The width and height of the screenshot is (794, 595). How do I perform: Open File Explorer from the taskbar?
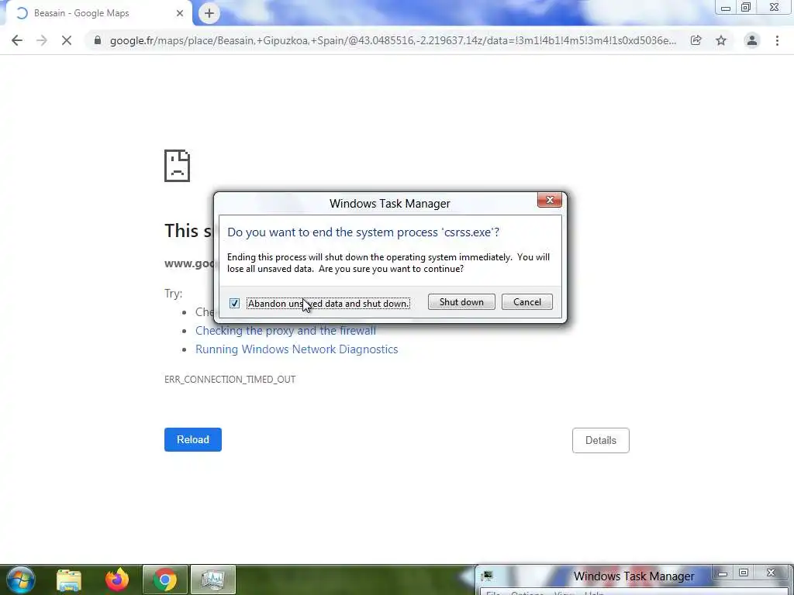(69, 580)
